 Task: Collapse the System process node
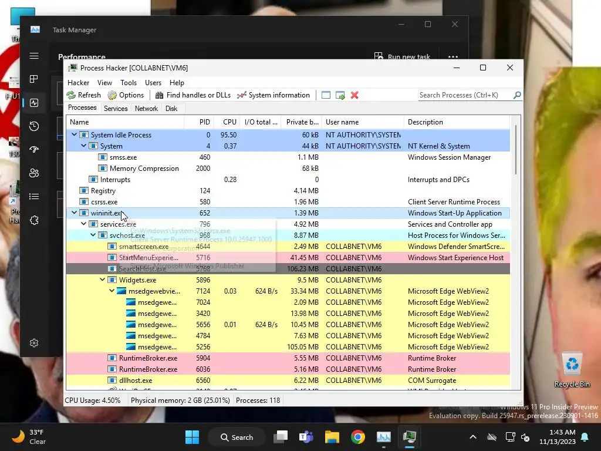pos(83,146)
